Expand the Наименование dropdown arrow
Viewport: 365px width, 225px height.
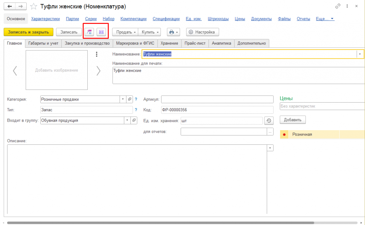coord(360,54)
